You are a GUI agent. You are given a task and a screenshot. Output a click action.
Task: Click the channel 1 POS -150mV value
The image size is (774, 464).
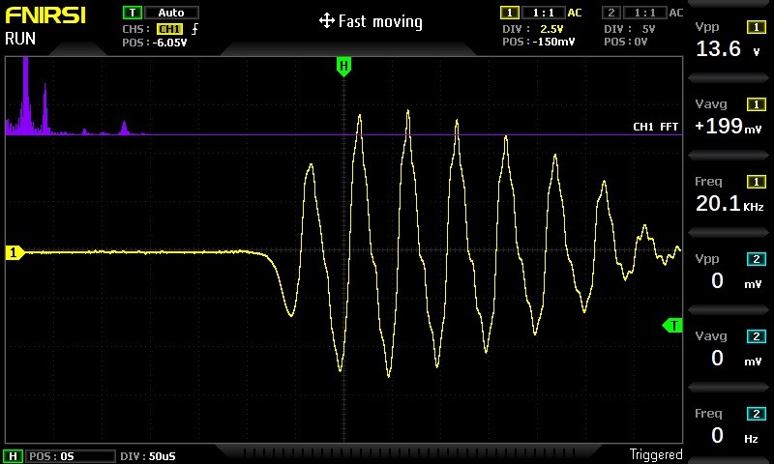(553, 42)
